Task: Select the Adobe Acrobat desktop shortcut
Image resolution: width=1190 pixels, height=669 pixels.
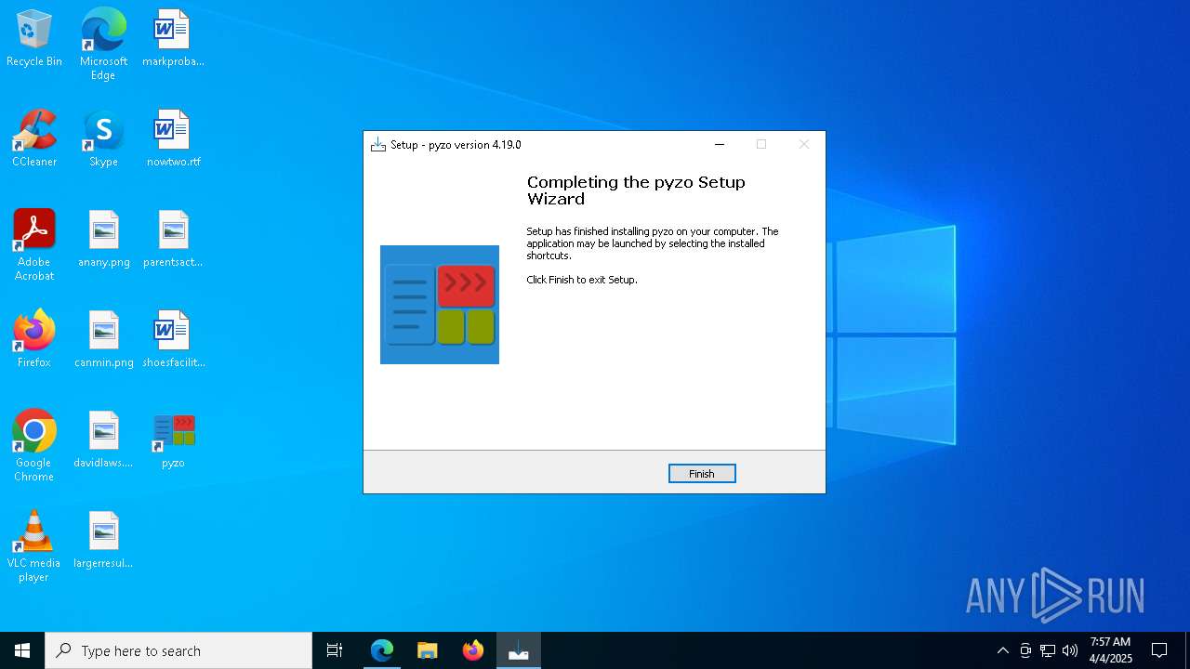Action: pos(34,245)
